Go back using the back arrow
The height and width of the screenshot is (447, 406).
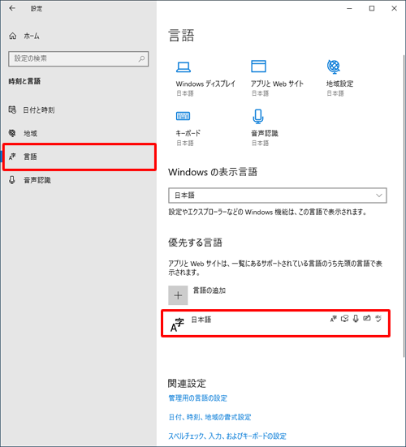[x=12, y=8]
